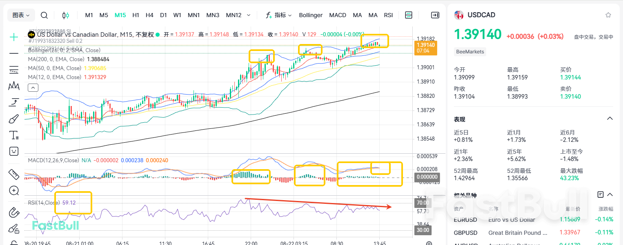Click the candlestick chart type icon
The width and height of the screenshot is (623, 245).
coord(65,15)
